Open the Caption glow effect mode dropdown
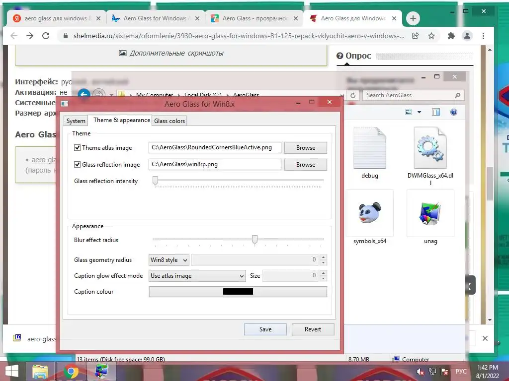This screenshot has height=381, width=509. 197,276
